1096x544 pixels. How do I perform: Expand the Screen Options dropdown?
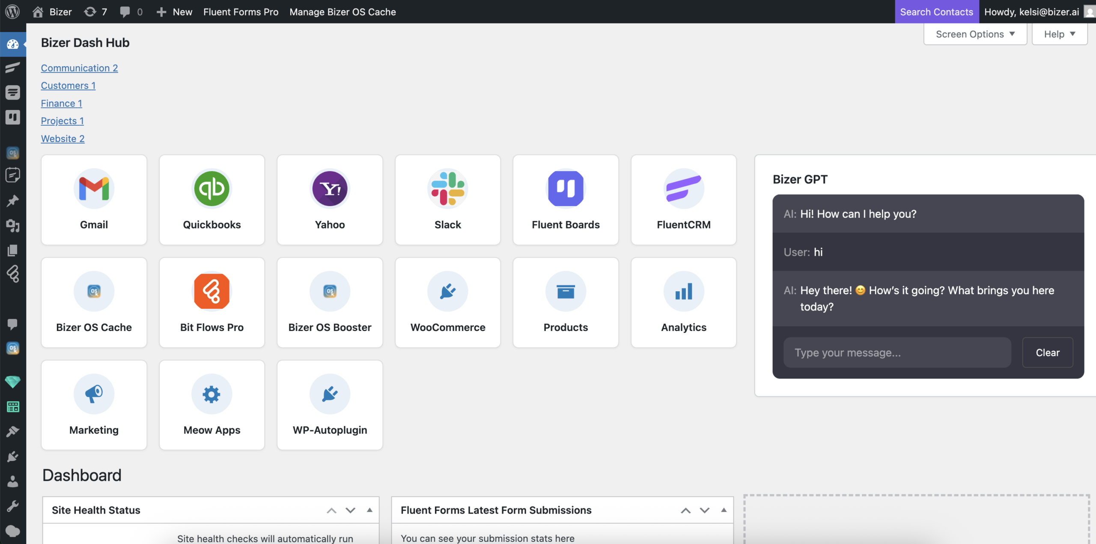[x=975, y=34]
